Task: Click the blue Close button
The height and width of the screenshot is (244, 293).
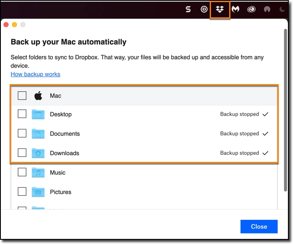Action: (x=259, y=226)
